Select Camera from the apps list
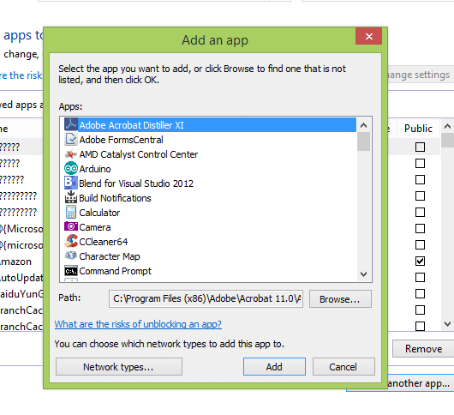This screenshot has height=415, width=454. [x=210, y=227]
